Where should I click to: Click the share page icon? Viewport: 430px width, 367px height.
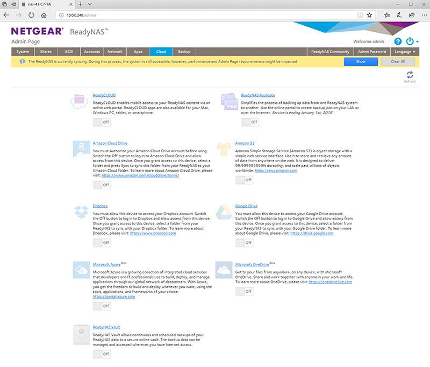coord(411,15)
